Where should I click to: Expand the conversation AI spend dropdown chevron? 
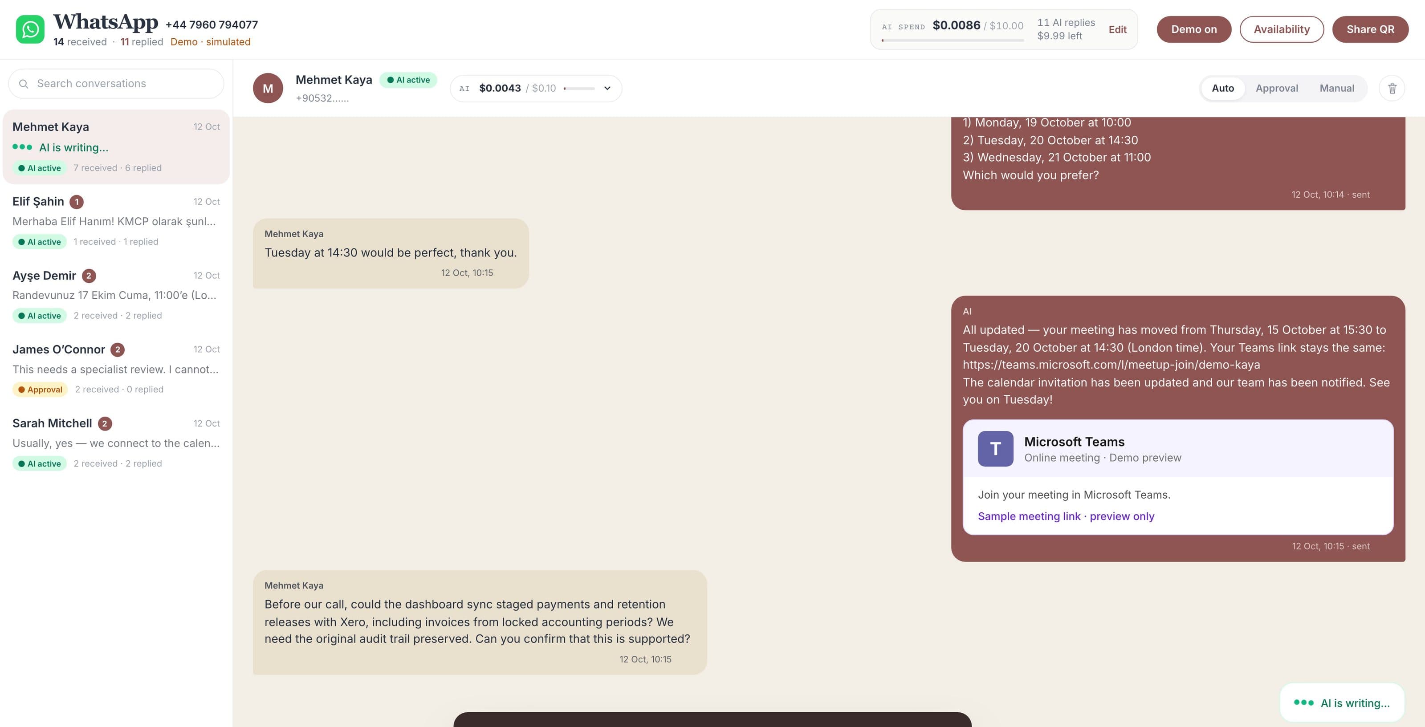tap(607, 89)
